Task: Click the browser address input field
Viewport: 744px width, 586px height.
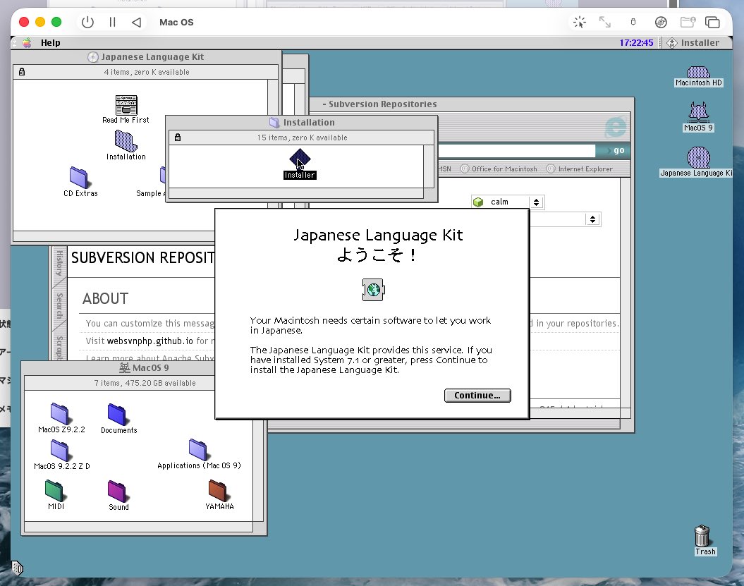Action: point(516,150)
